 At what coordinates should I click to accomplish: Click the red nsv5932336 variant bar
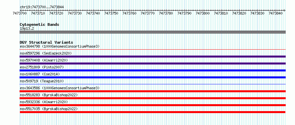point(152,105)
